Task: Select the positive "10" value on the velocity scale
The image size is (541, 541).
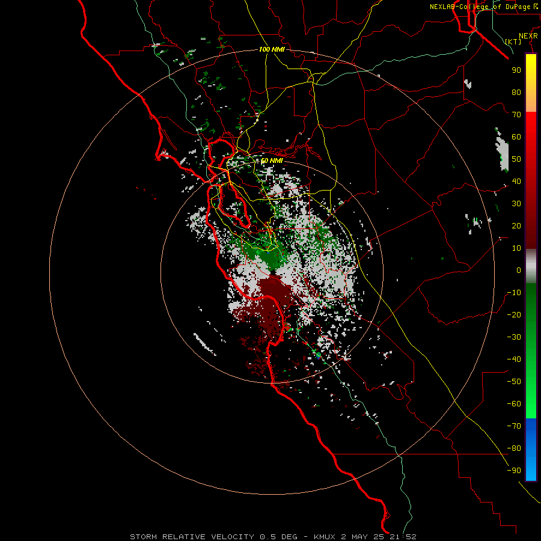Action: [516, 248]
